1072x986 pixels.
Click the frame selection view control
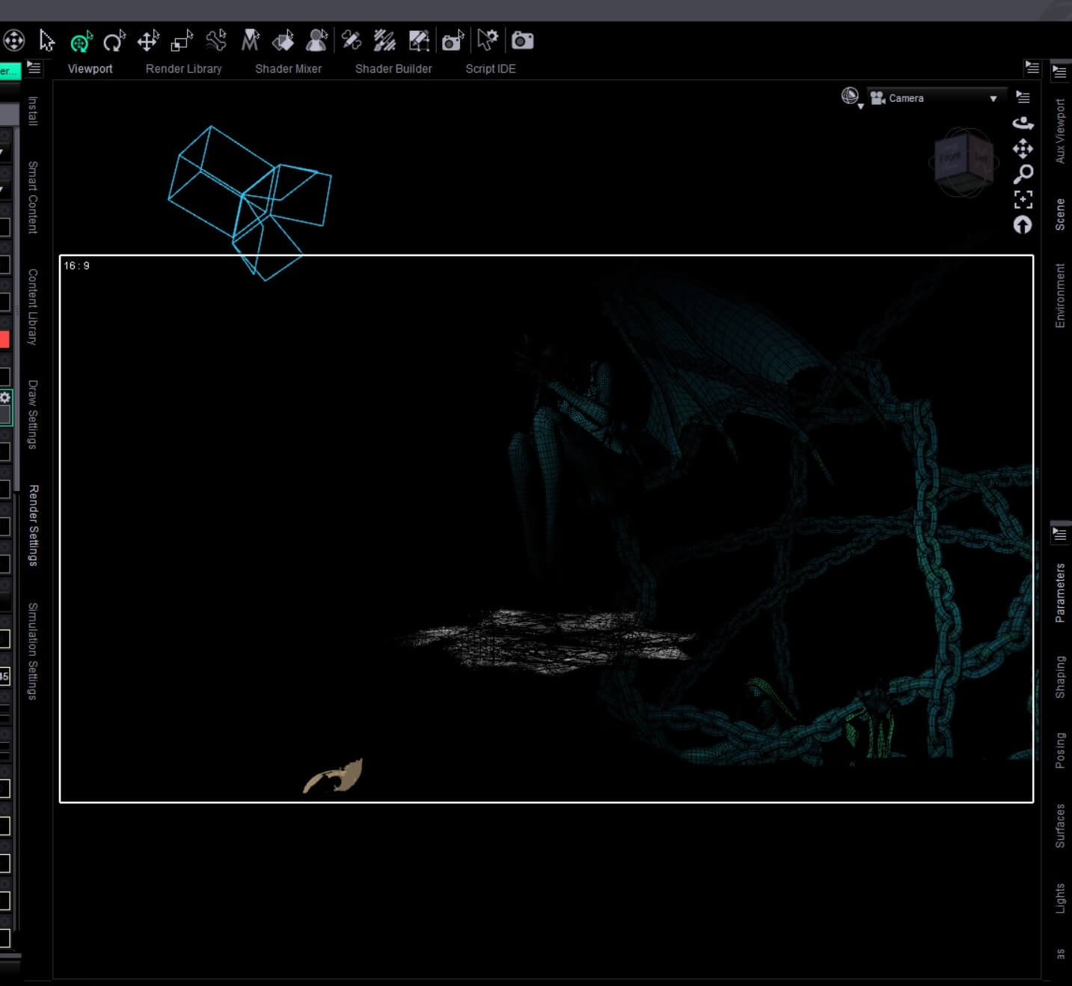pyautogui.click(x=1023, y=199)
